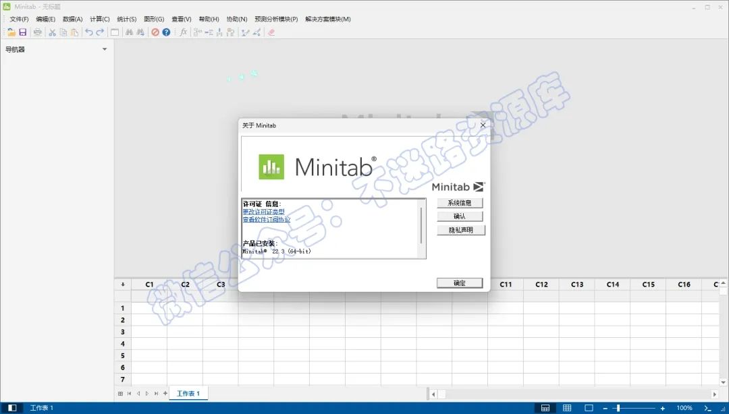Select column header C1
The width and height of the screenshot is (729, 414).
click(x=149, y=285)
